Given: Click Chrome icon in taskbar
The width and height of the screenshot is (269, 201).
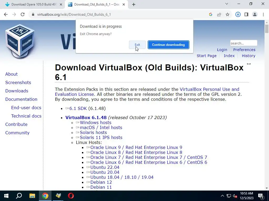Looking at the screenshot, I should coord(45,196).
